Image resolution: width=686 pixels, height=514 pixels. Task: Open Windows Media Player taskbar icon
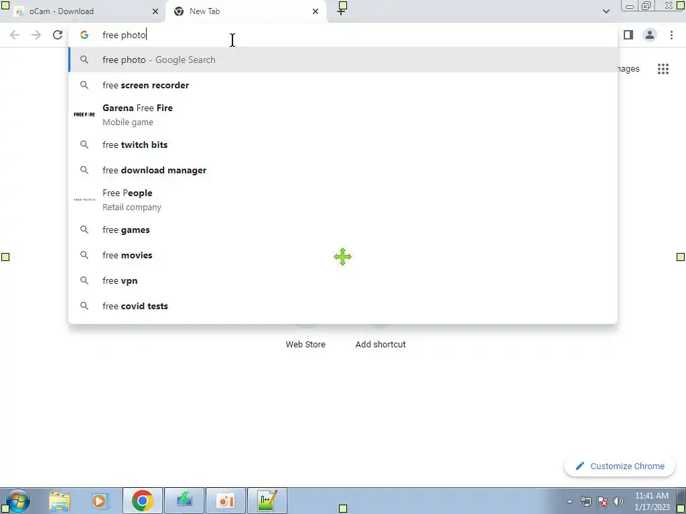pyautogui.click(x=100, y=501)
